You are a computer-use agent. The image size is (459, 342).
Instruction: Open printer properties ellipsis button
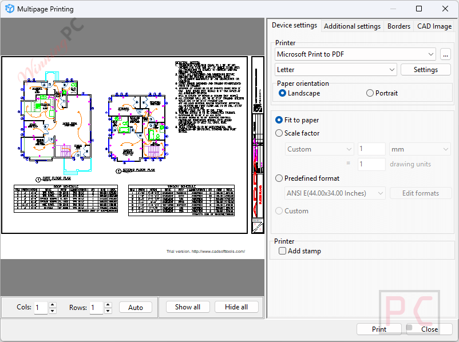445,54
